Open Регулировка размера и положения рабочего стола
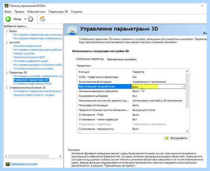 [x=38, y=65]
